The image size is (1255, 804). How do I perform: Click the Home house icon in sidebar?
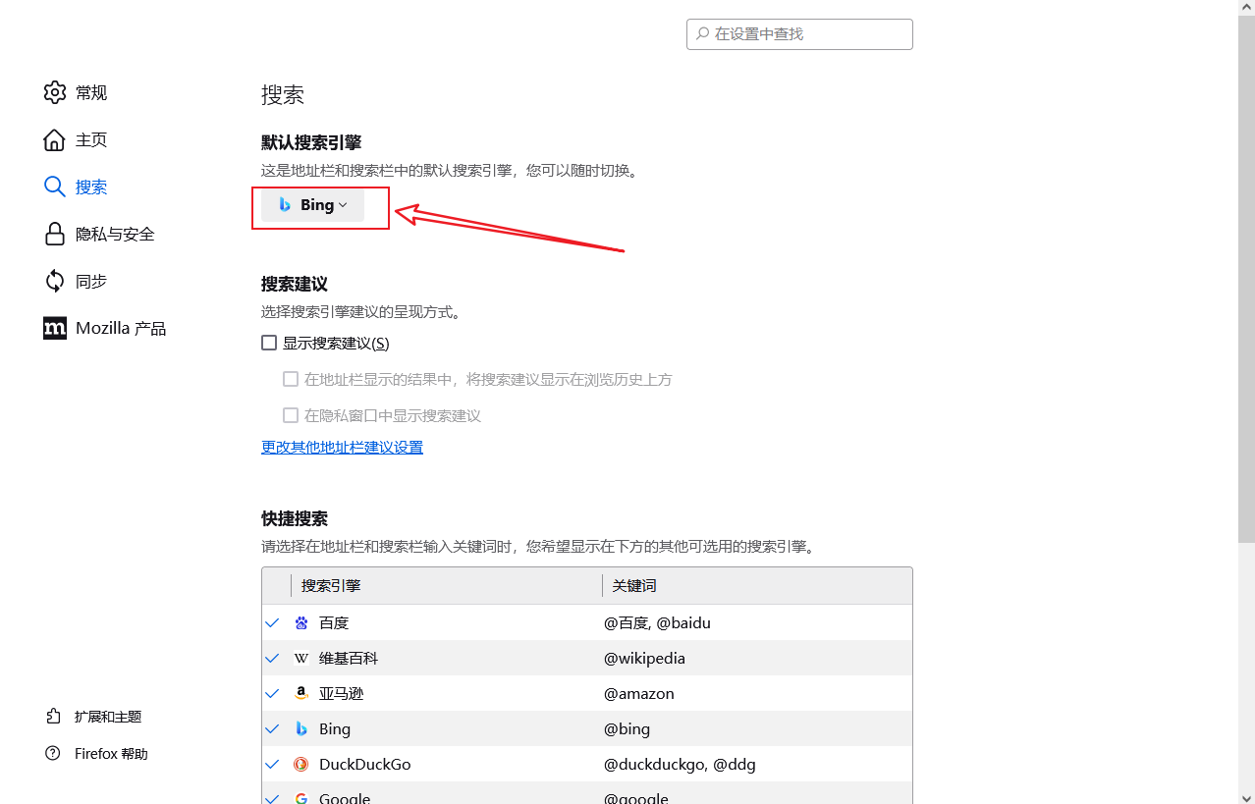55,139
